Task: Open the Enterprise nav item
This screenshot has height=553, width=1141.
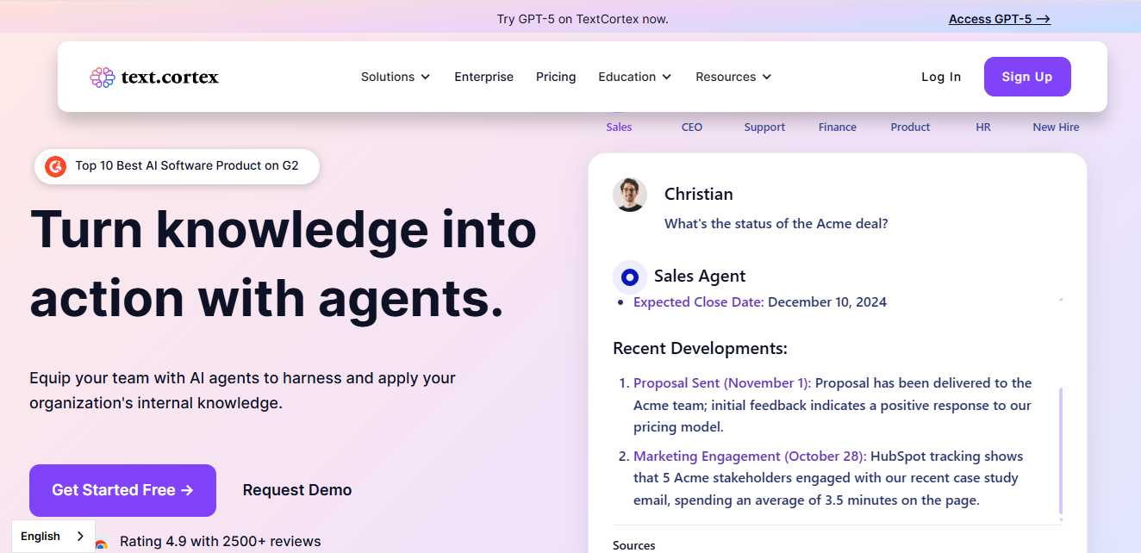Action: (x=483, y=77)
